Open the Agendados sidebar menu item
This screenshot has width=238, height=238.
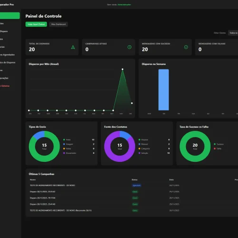(8, 55)
